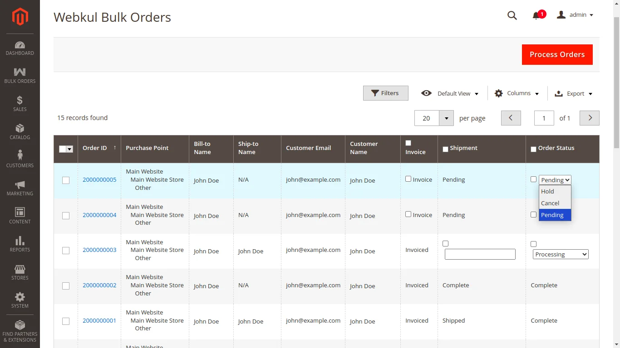Viewport: 620px width, 348px height.
Task: Click the Process Orders button
Action: click(x=557, y=54)
